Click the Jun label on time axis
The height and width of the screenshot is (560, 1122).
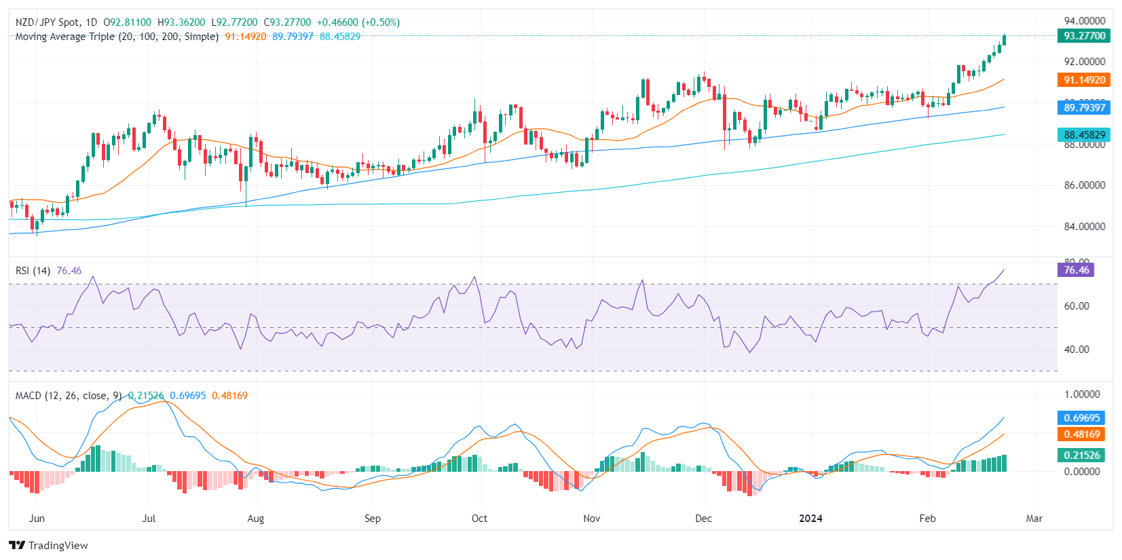37,519
